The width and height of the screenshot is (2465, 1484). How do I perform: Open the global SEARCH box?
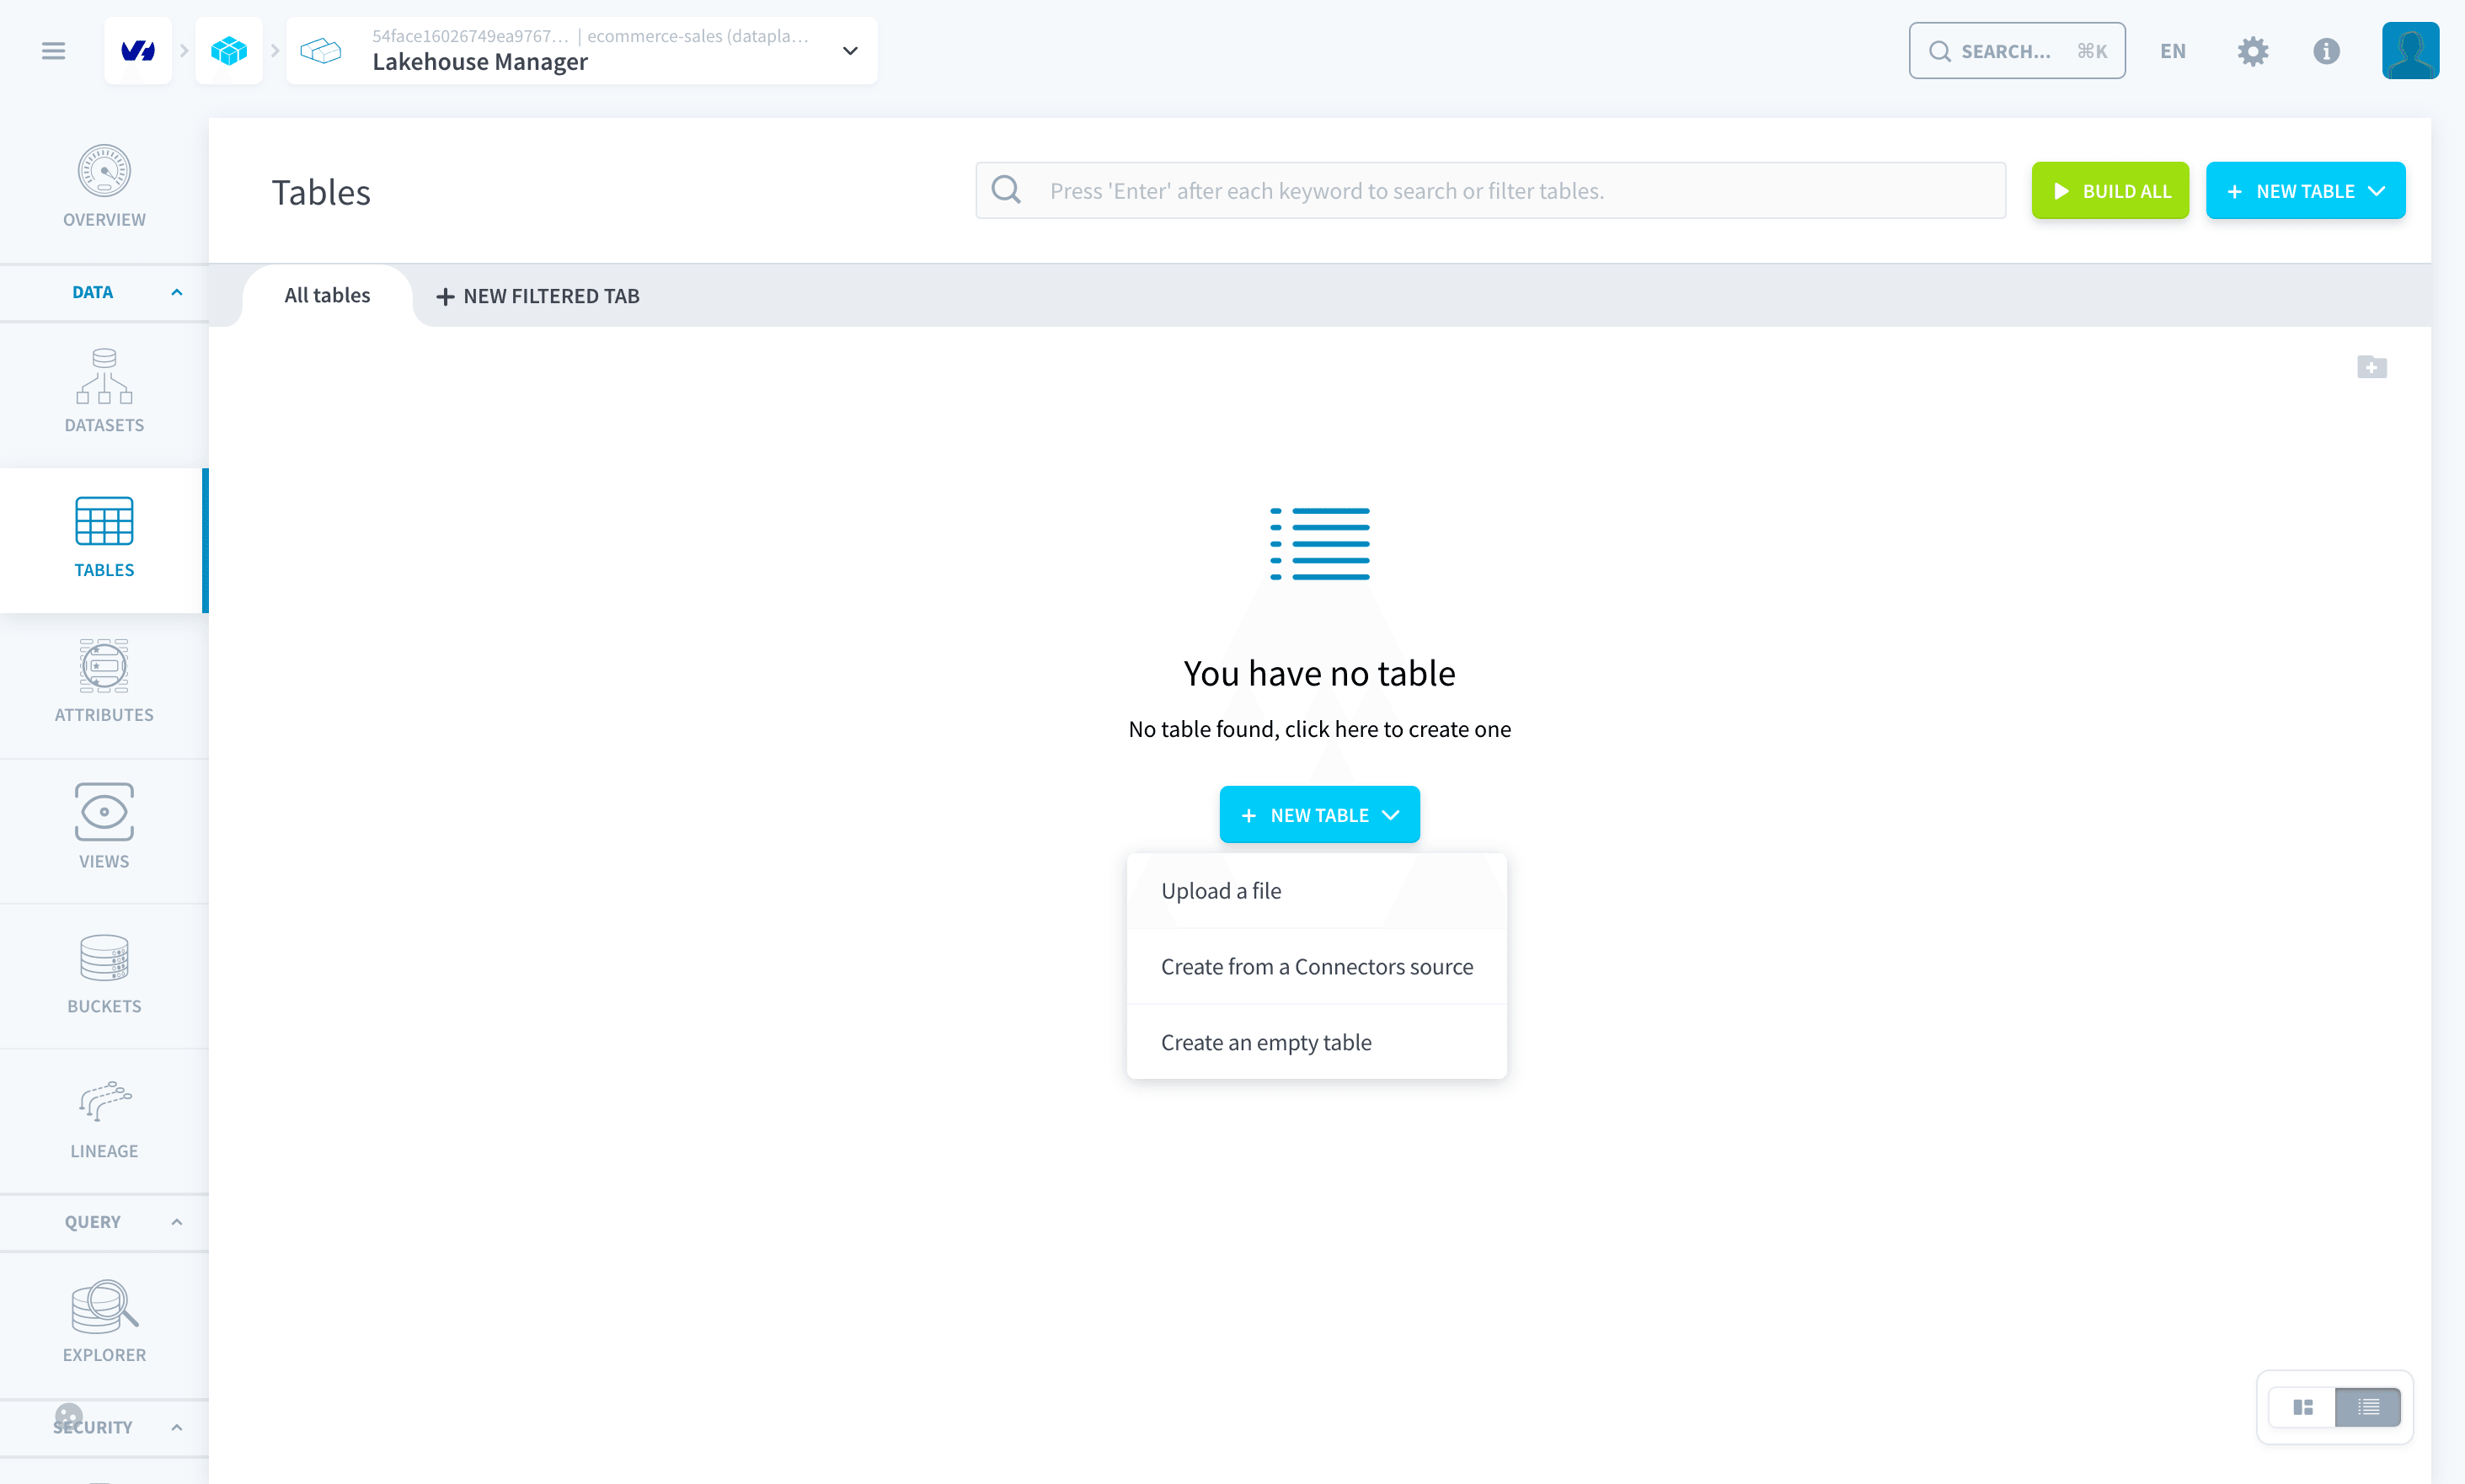click(2017, 50)
